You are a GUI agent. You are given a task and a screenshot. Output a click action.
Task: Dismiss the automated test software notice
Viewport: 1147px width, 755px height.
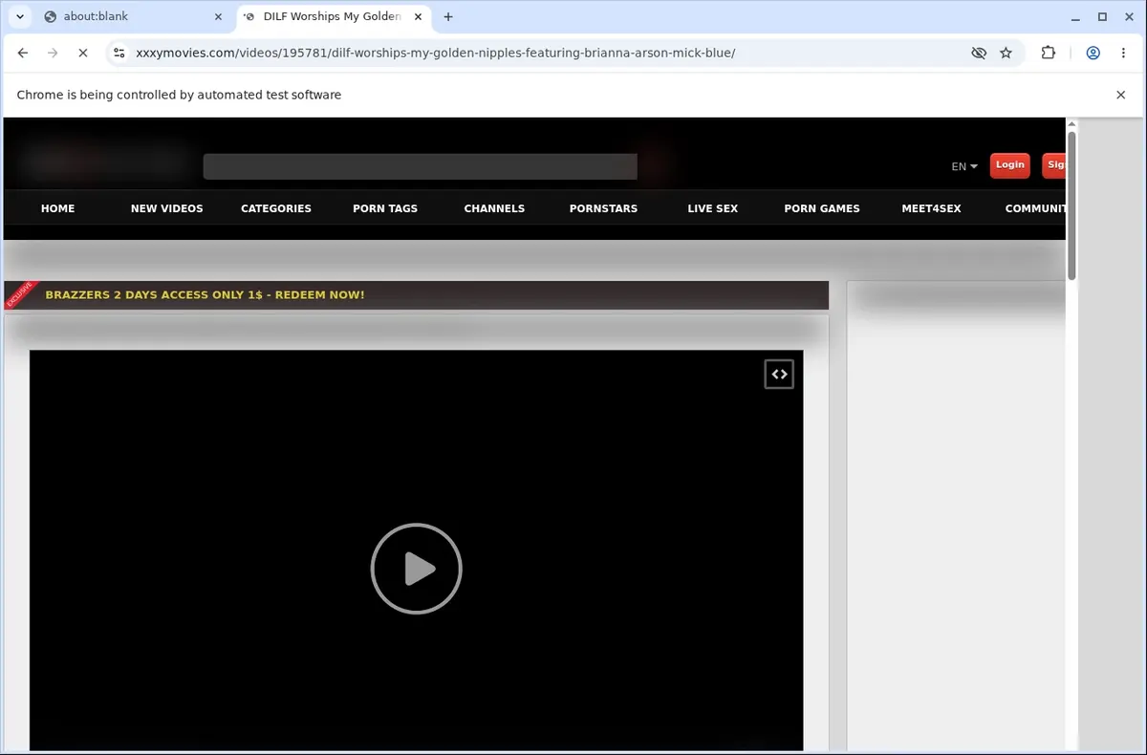click(1121, 95)
